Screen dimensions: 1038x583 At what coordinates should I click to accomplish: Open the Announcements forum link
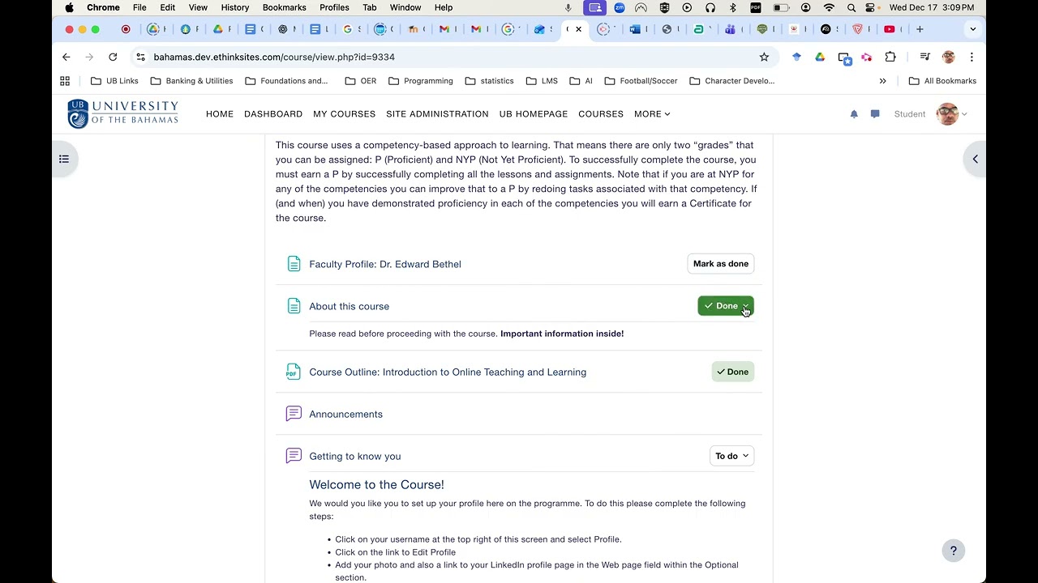click(x=345, y=414)
